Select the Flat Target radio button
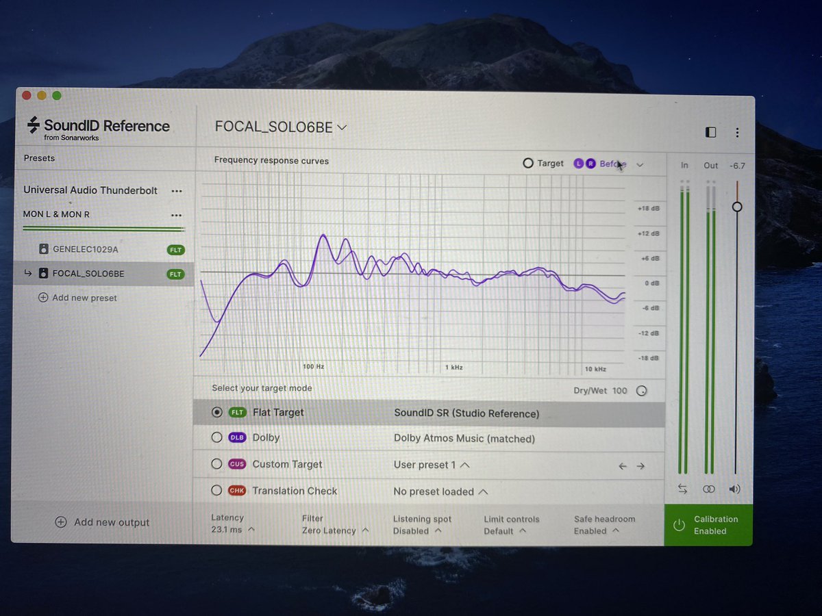The height and width of the screenshot is (616, 822). (217, 412)
